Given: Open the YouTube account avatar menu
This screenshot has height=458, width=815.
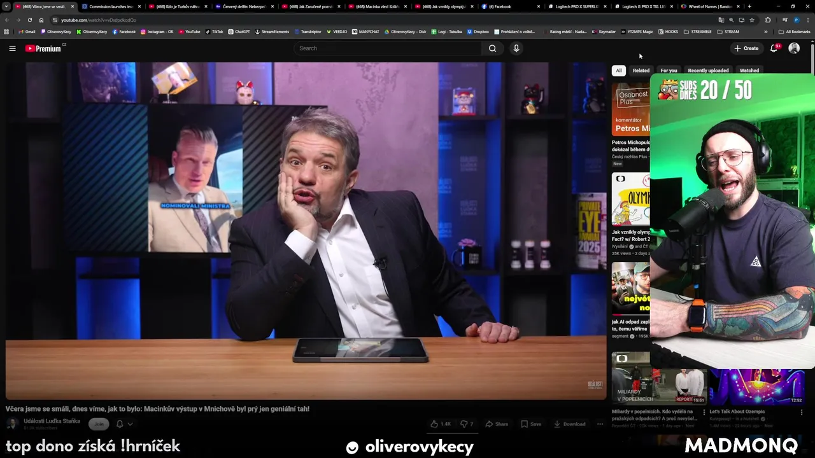Looking at the screenshot, I should (794, 48).
